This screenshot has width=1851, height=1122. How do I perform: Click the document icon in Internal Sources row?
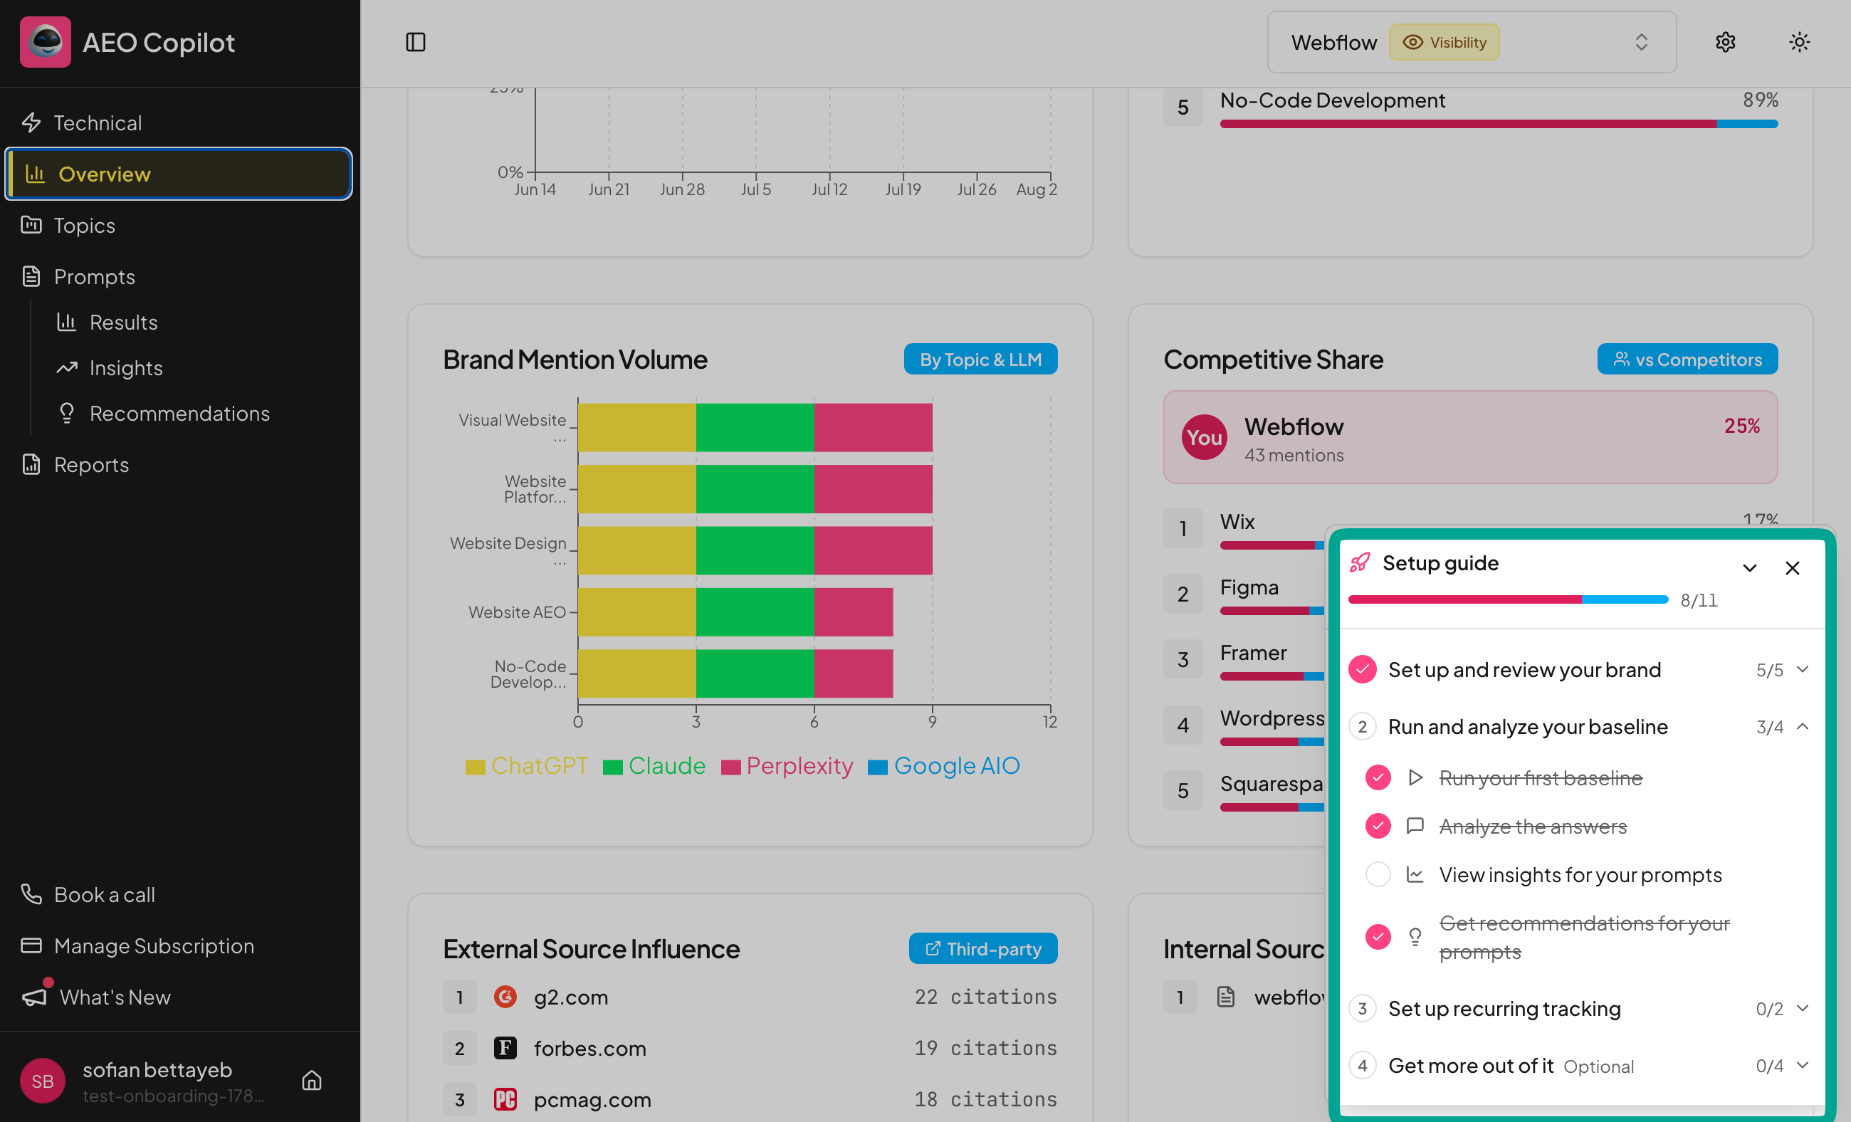tap(1225, 997)
